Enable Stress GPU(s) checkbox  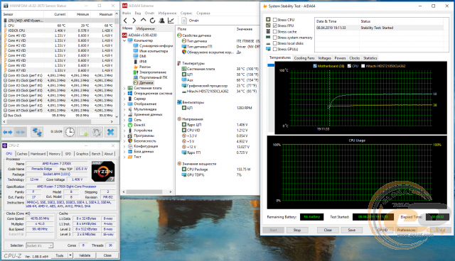tap(275, 49)
